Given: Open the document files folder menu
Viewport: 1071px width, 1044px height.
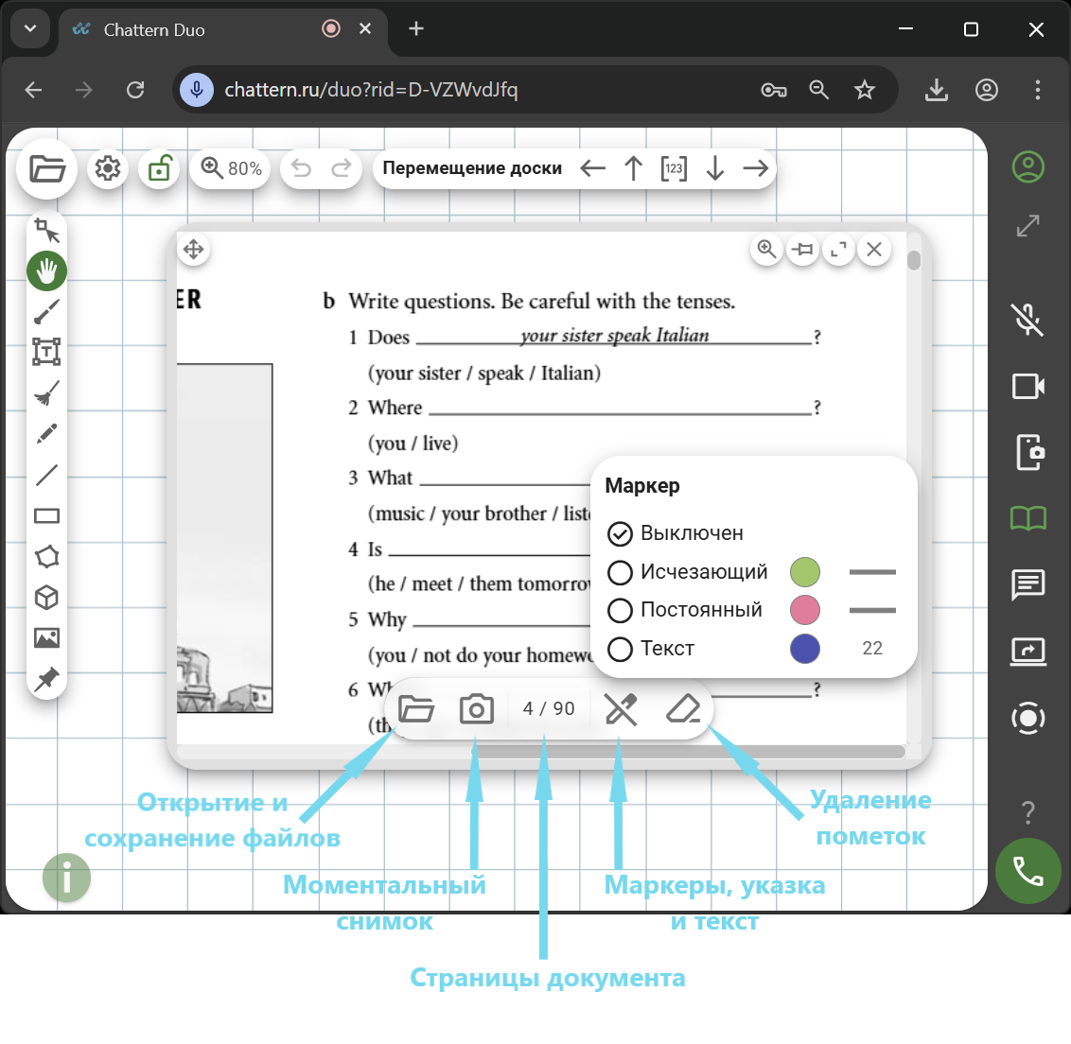Looking at the screenshot, I should [416, 708].
